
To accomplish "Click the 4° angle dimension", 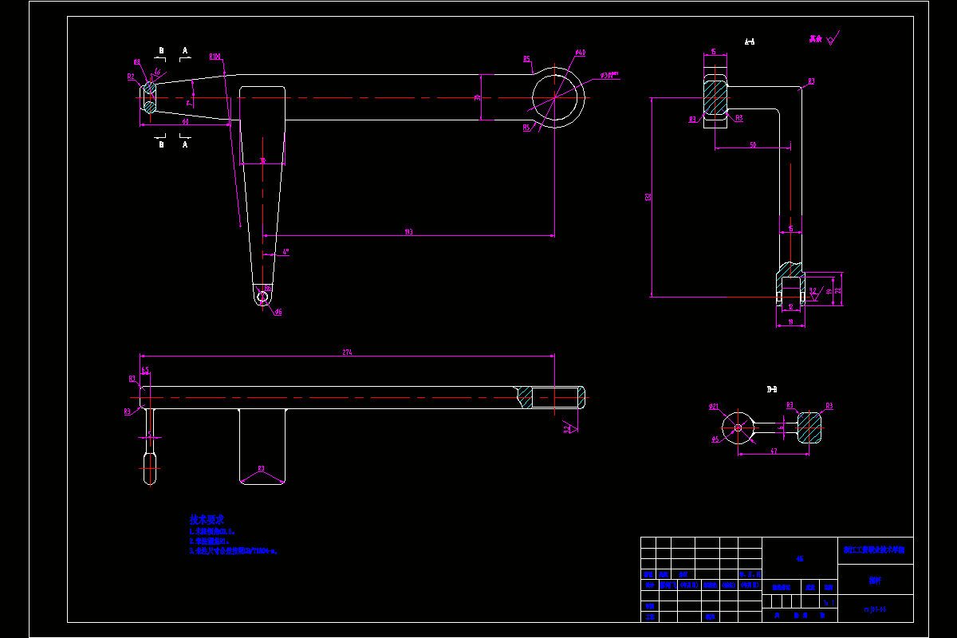I will tap(286, 251).
